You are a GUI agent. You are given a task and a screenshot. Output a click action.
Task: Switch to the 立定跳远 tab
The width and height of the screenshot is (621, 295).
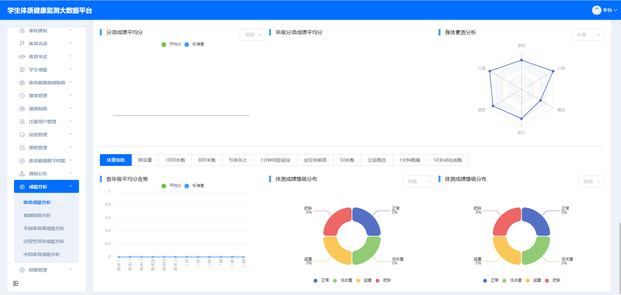tap(377, 160)
